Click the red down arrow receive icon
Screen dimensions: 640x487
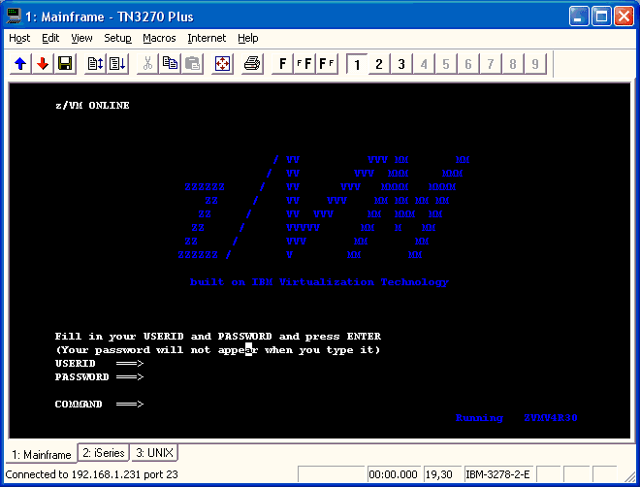43,64
